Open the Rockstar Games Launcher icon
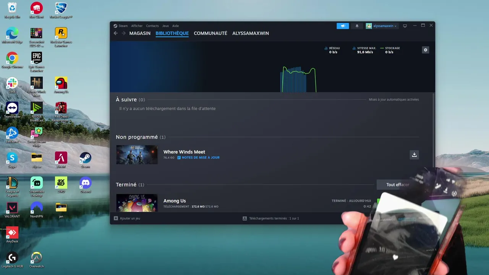This screenshot has width=489, height=275. pyautogui.click(x=61, y=37)
